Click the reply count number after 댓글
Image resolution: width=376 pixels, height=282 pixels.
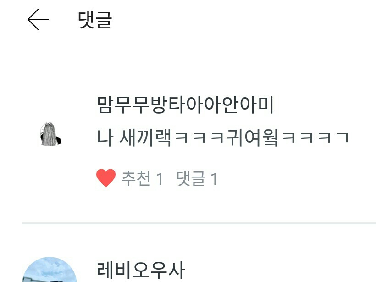[214, 179]
